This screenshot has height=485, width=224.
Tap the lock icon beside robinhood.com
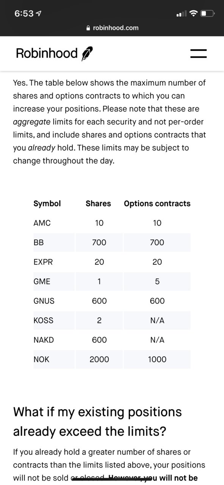tap(88, 28)
